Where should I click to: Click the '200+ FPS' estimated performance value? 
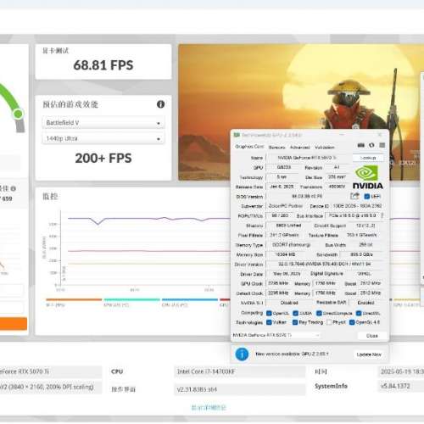coord(103,158)
